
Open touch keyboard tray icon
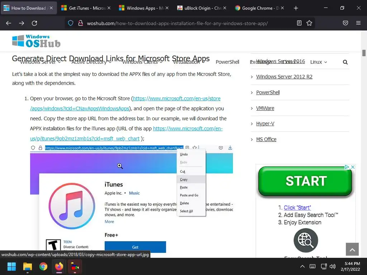coord(313,266)
